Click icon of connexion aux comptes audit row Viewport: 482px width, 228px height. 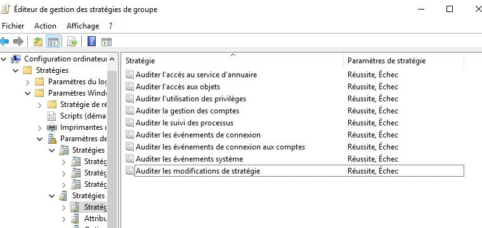(x=130, y=147)
